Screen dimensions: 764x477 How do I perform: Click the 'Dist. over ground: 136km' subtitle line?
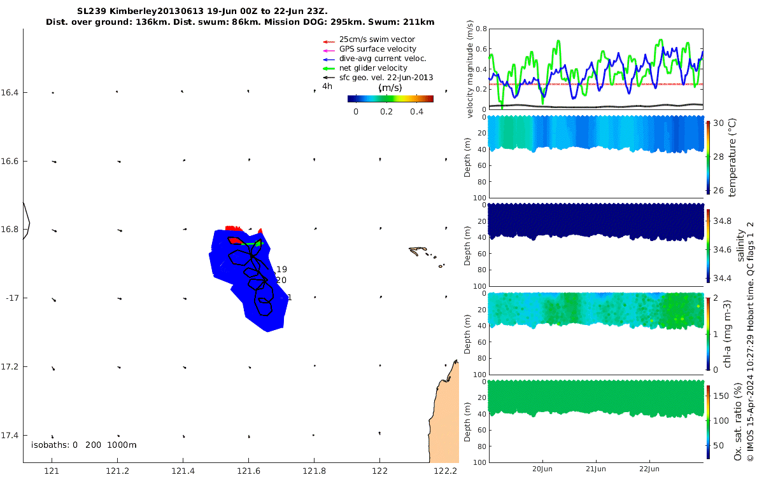pos(240,22)
